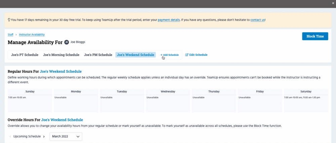
Task: Go to next upcoming schedule arrow
Action: tap(44, 137)
